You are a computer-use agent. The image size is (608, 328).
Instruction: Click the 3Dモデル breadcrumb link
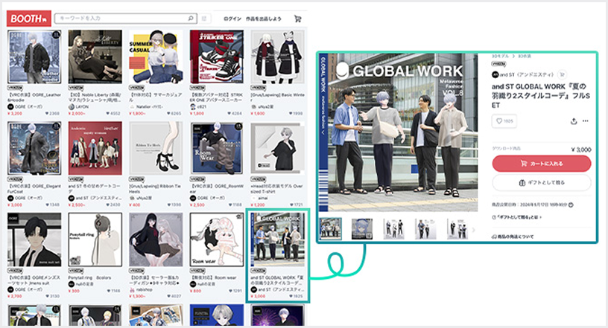[x=500, y=57]
